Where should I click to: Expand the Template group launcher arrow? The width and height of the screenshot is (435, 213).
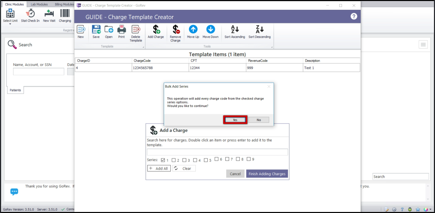143,47
